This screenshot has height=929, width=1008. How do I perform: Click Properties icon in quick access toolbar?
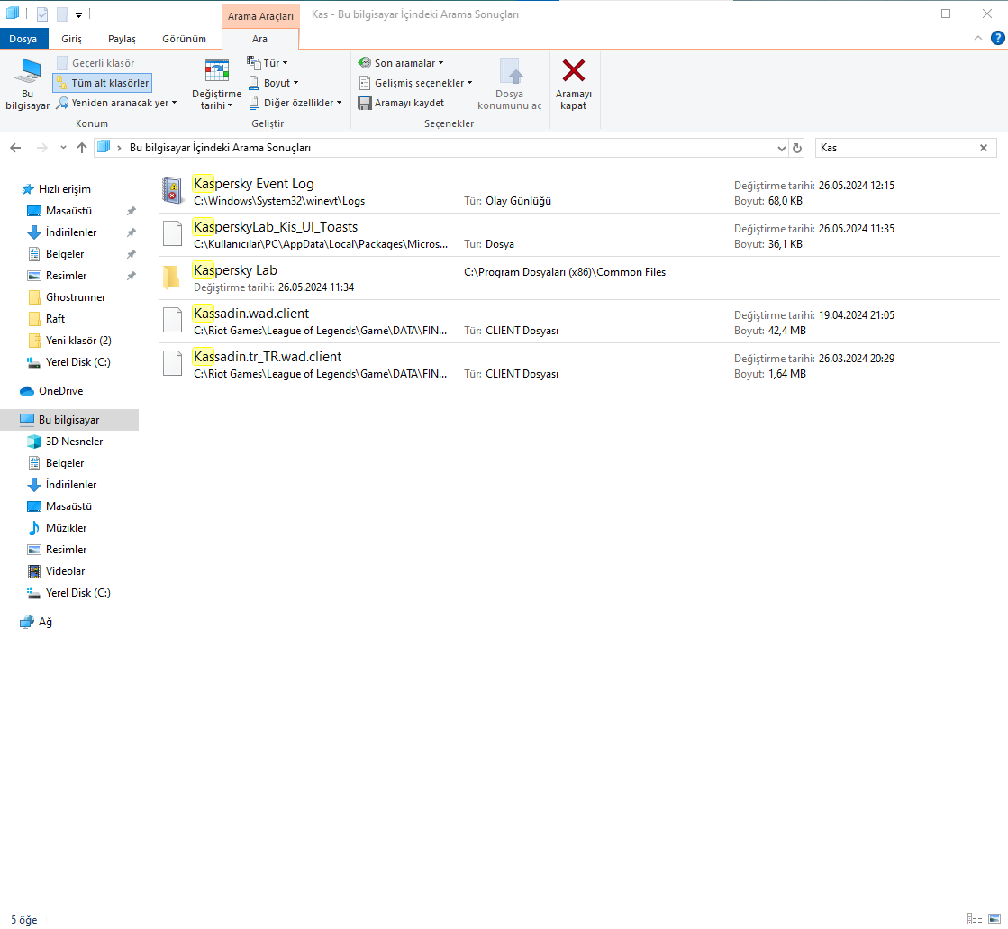[x=42, y=14]
